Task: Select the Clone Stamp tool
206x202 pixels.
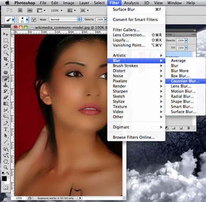Action: pyautogui.click(x=6, y=85)
